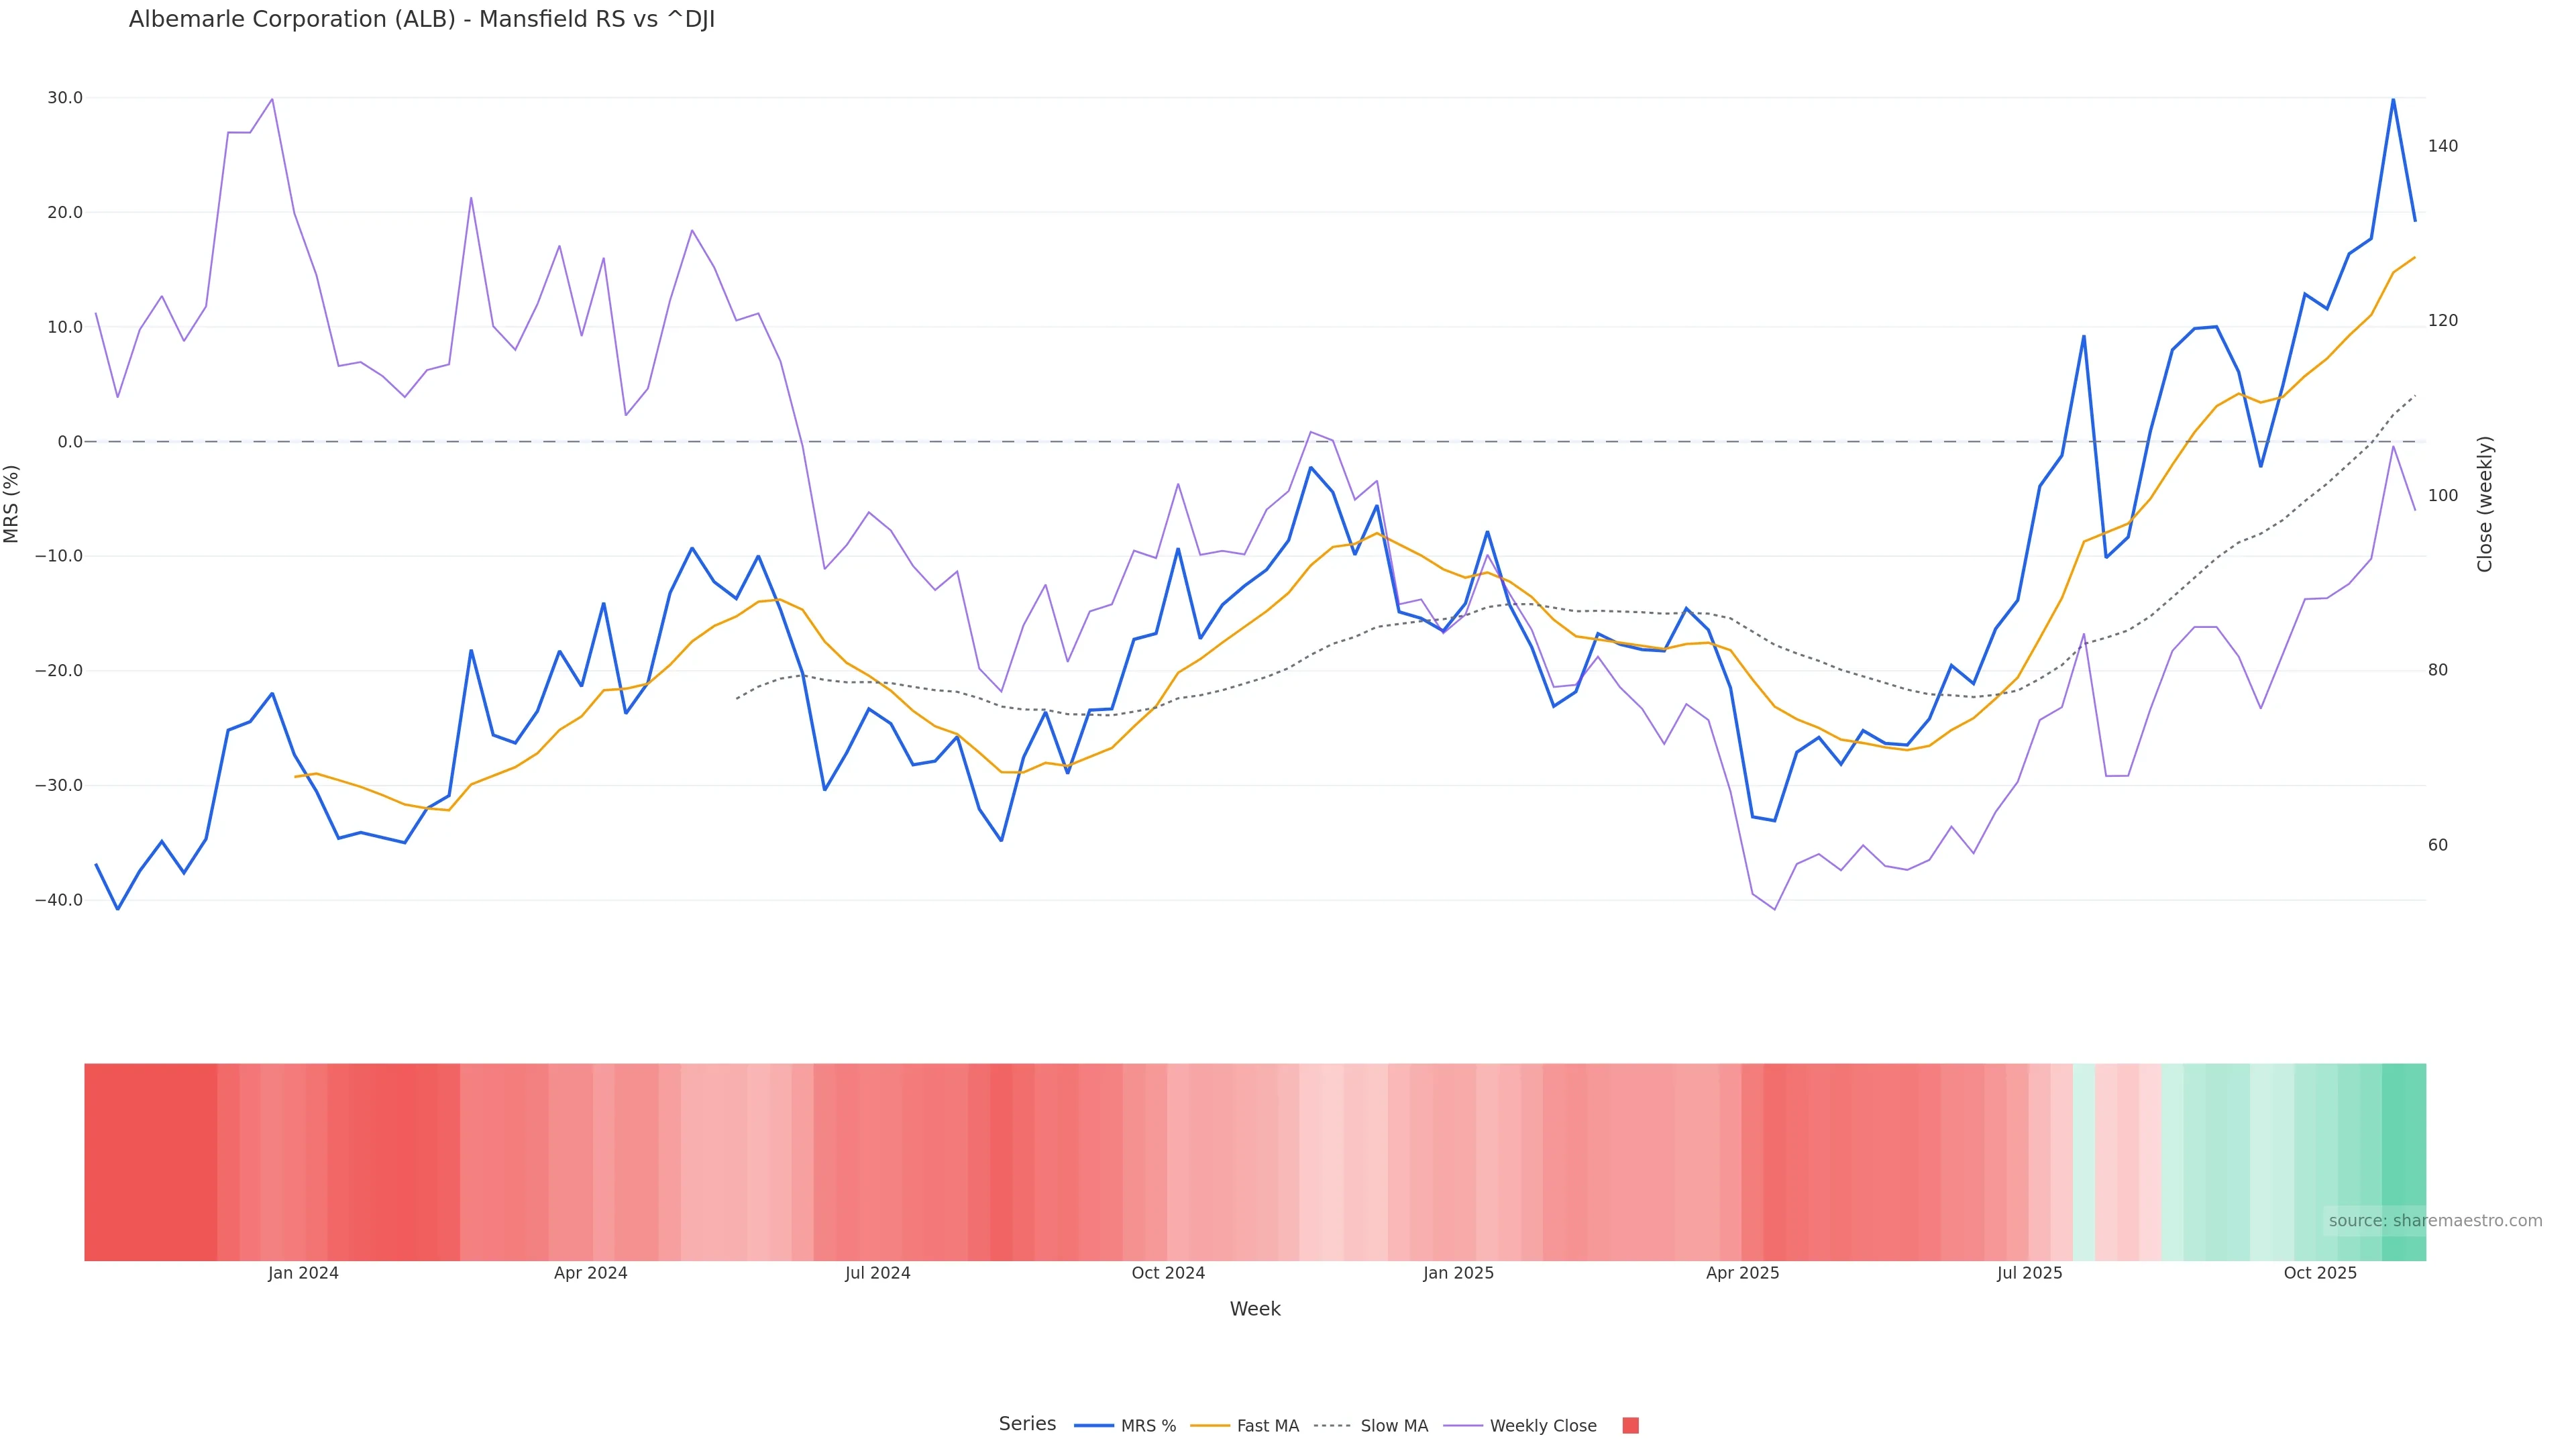Viewport: 2576px width, 1449px height.
Task: Click the Oct 2025 x-axis label
Action: [x=2319, y=1273]
